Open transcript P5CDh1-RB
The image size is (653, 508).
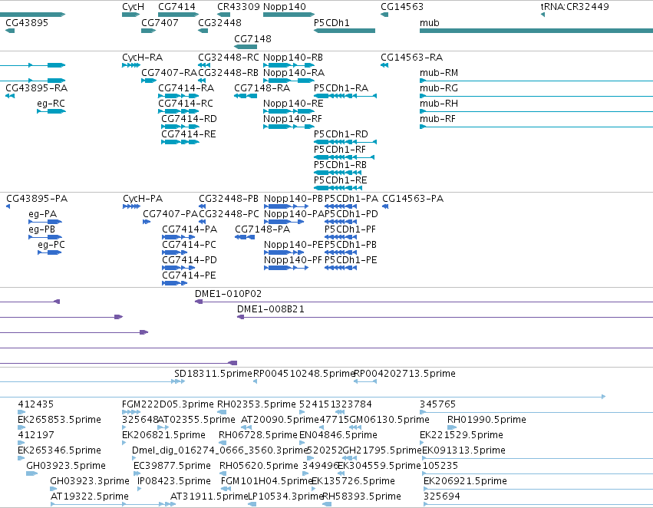click(338, 173)
